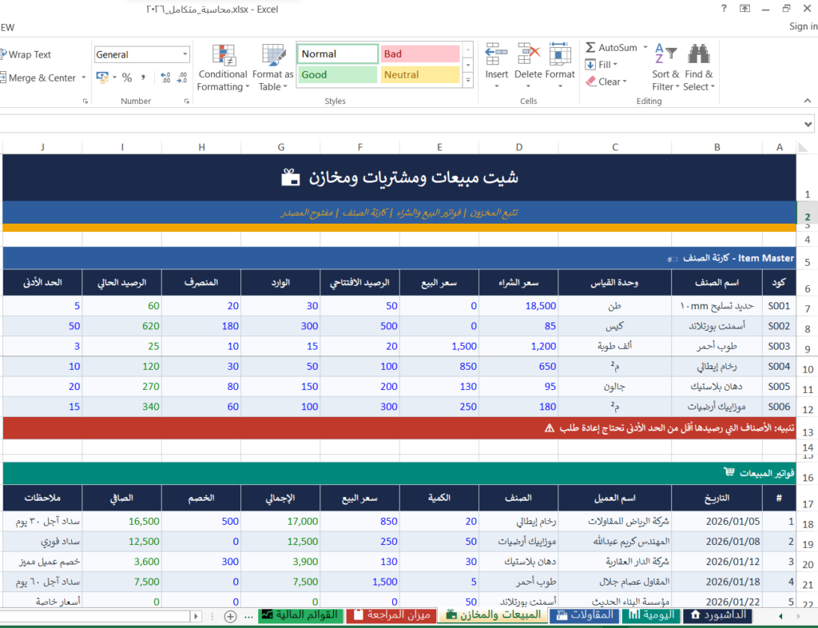Select customer cell شركة الدار العقارية

tap(614, 561)
